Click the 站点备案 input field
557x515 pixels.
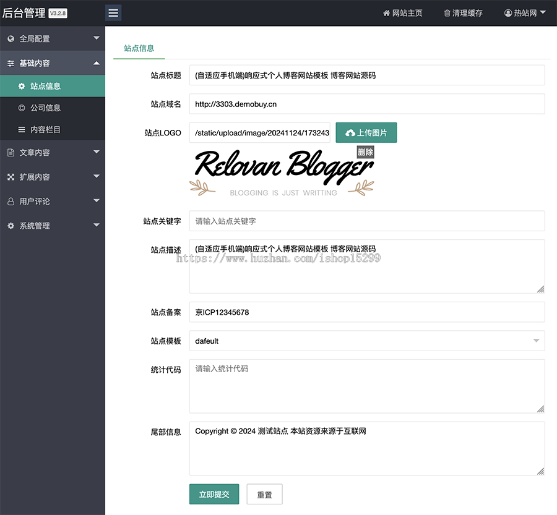(367, 312)
